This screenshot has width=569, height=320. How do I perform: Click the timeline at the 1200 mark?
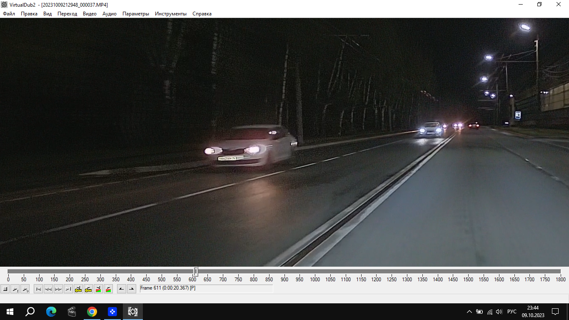click(x=376, y=272)
